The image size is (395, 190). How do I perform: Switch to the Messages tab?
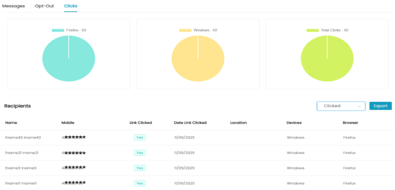(14, 6)
